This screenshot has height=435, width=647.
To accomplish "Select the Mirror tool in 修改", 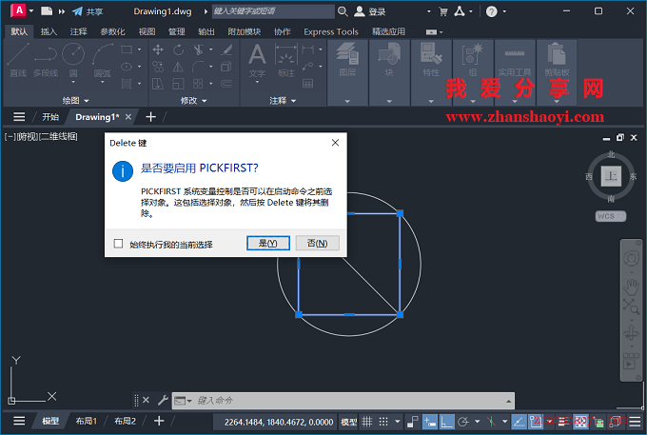I will pyautogui.click(x=178, y=67).
